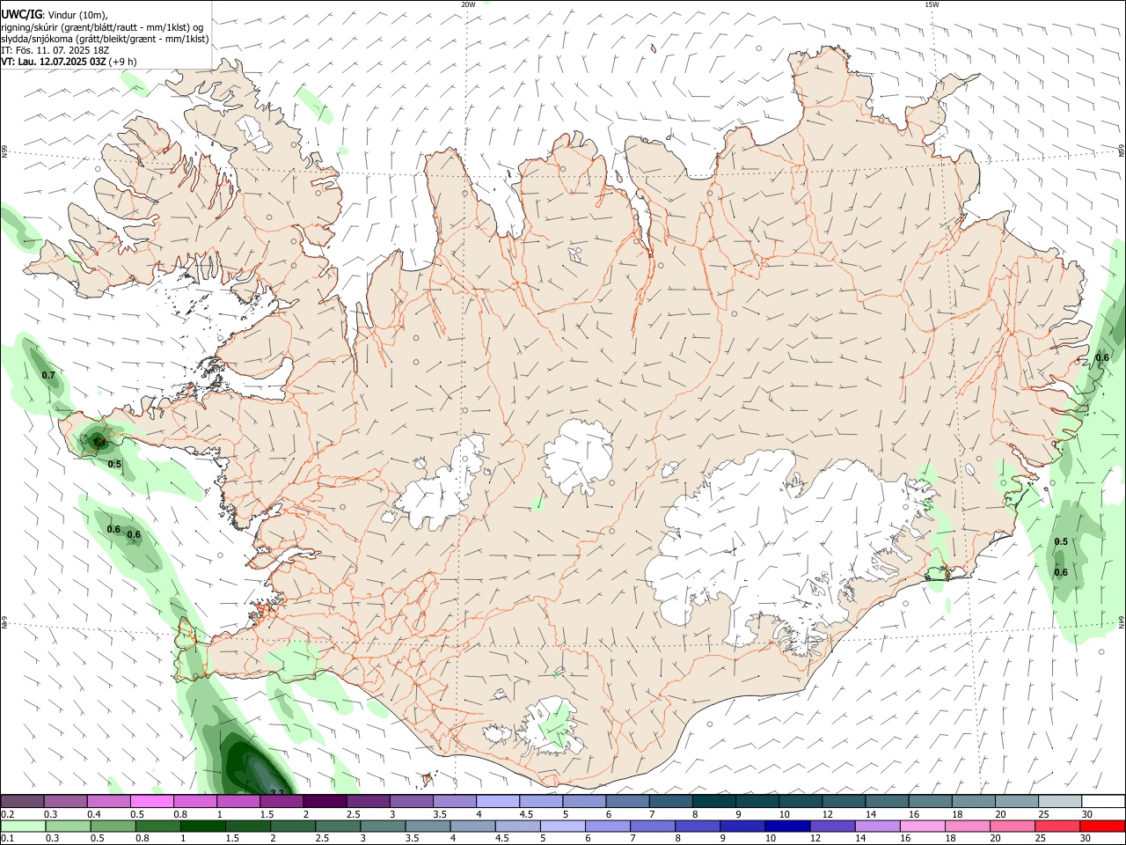The height and width of the screenshot is (845, 1126).
Task: Click the pale grey 25 swatch in snow scale
Action: tap(1060, 802)
